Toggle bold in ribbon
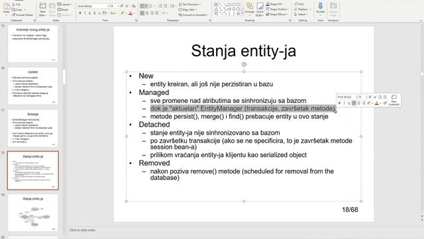The height and width of the screenshot is (239, 424). tap(80, 13)
